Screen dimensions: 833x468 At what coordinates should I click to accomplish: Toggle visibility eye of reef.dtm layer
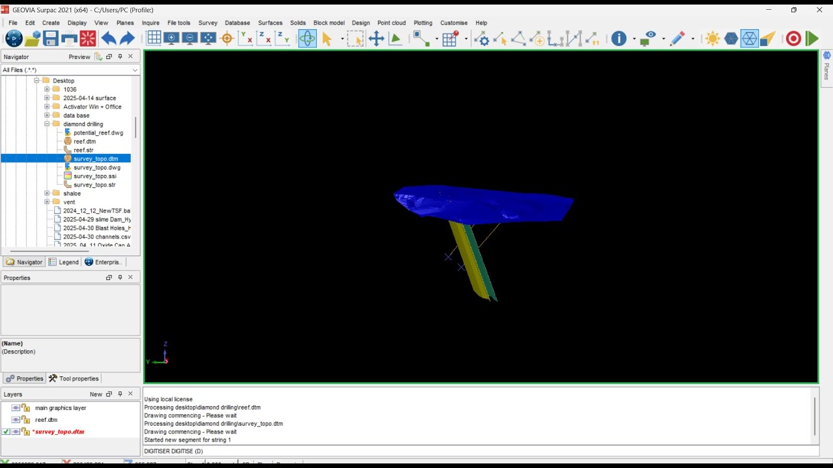(16, 420)
